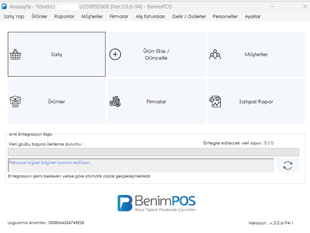Click the Versiyon v.3.0.6-94-1 text

[271, 223]
